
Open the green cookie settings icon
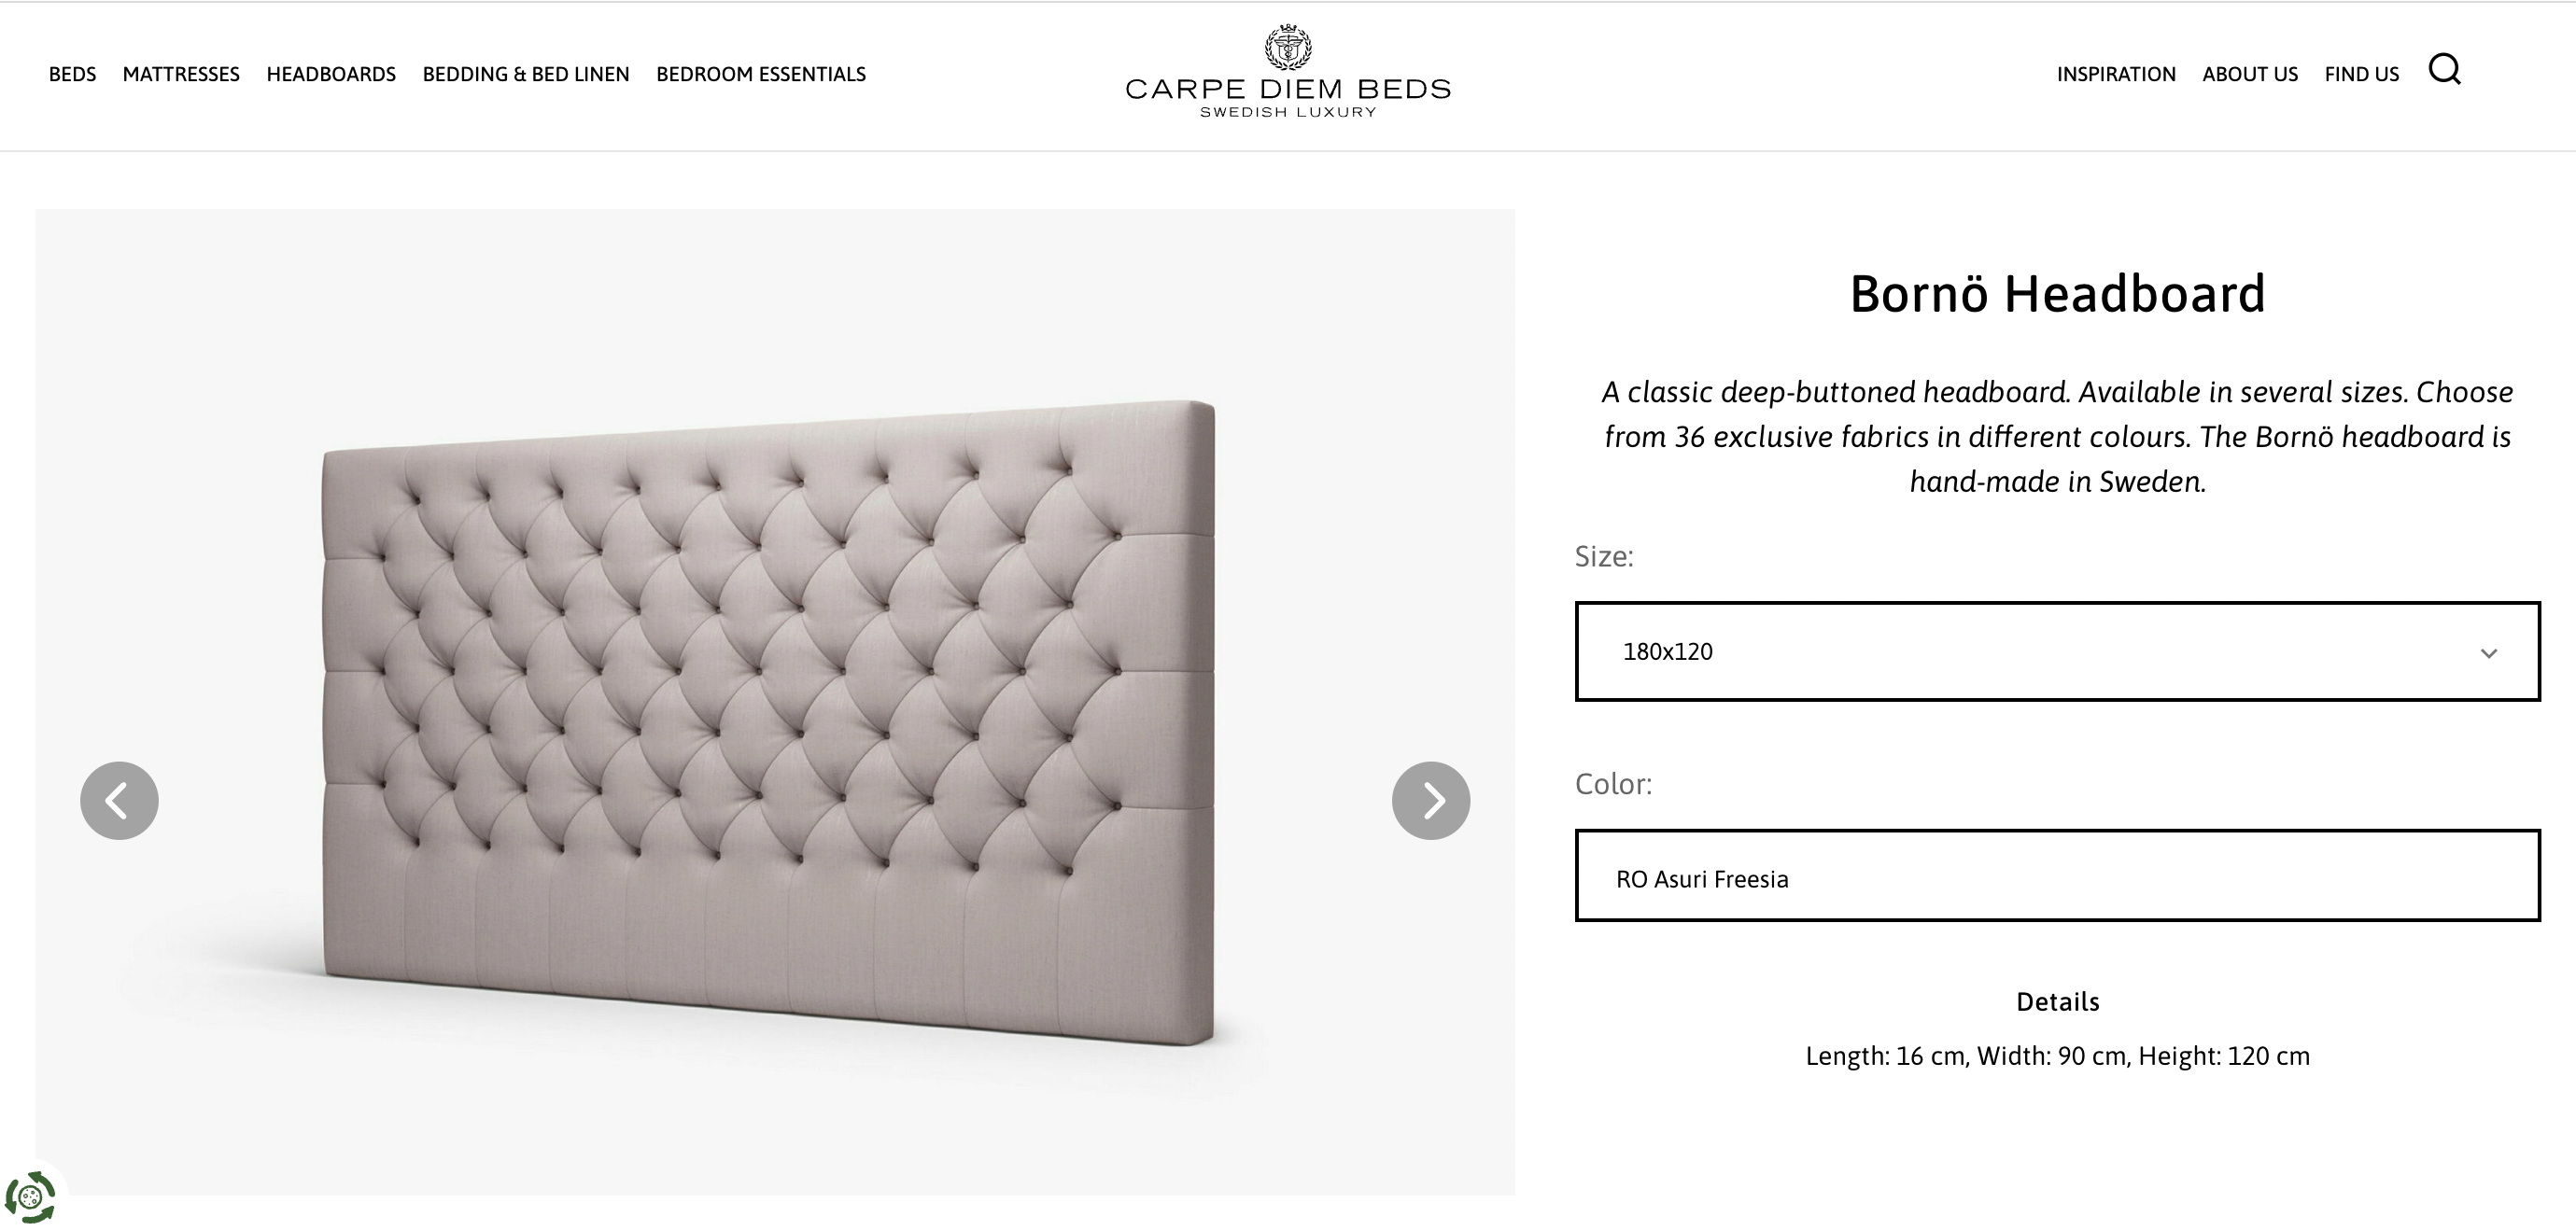(x=29, y=1196)
